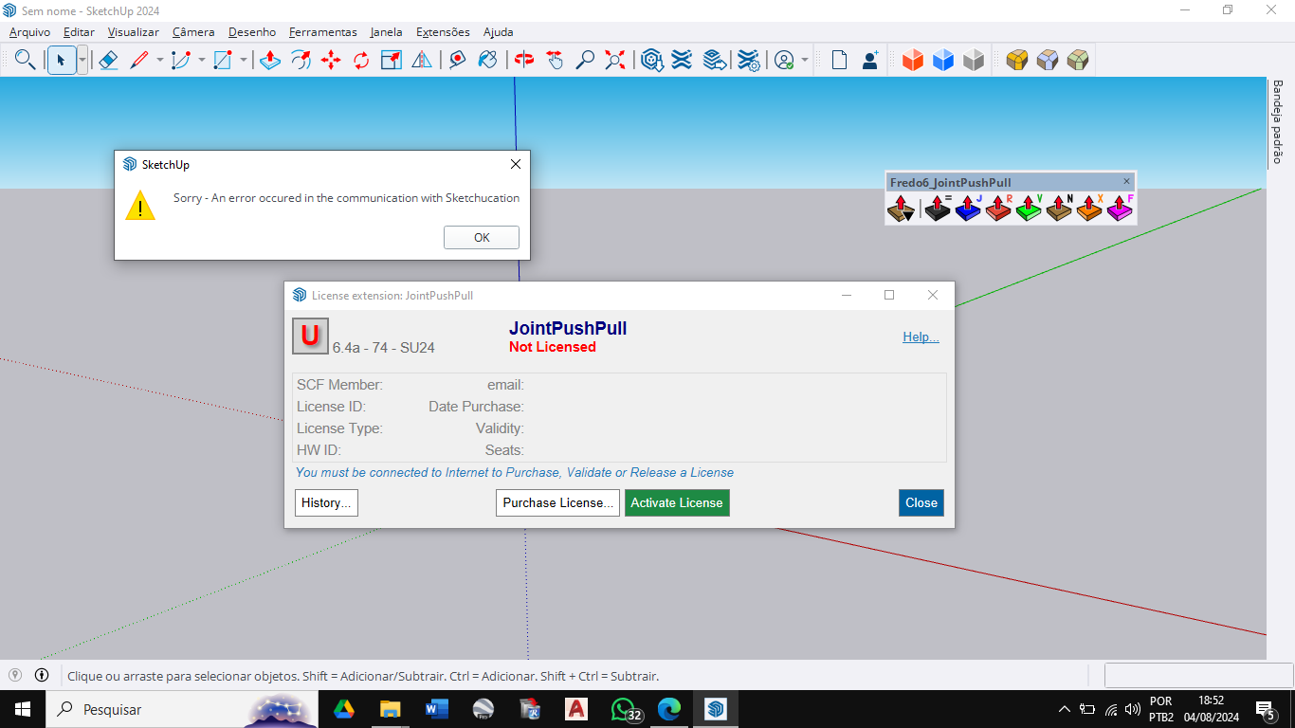
Task: Launch Joint Push Pull with J icon
Action: (x=968, y=208)
